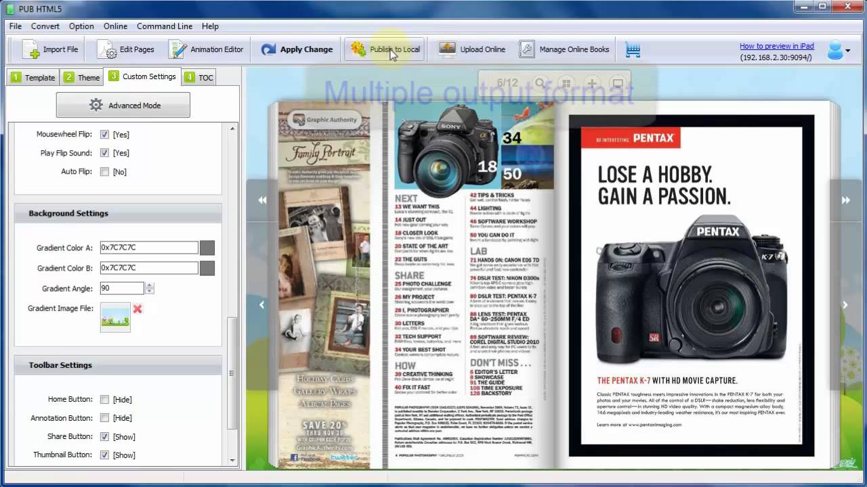
Task: Uncheck the Thumbnail Button checkbox
Action: [x=104, y=455]
